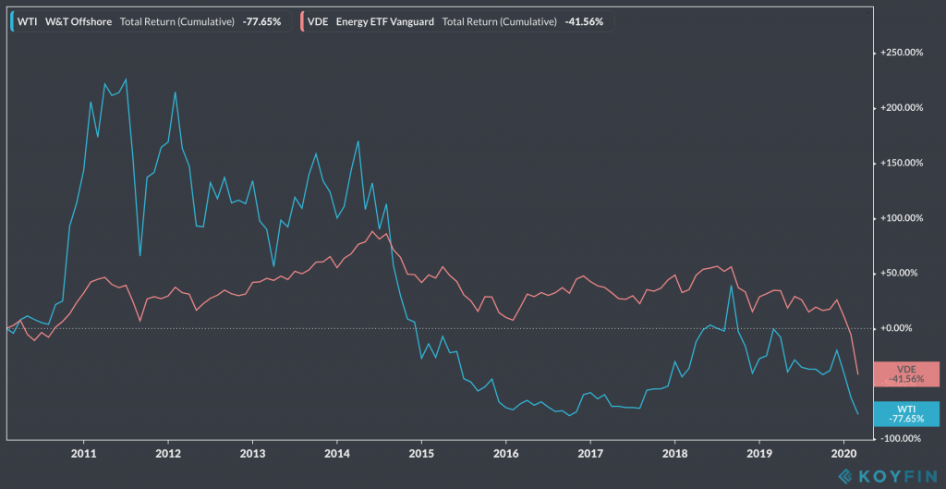
Task: Click the pink VDE -41.56% price tag
Action: point(906,374)
